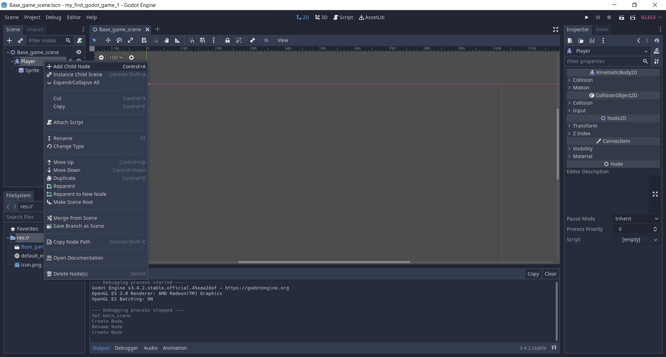Image resolution: width=666 pixels, height=357 pixels.
Task: Choose Instance Child Scene menu entry
Action: [x=96, y=75]
